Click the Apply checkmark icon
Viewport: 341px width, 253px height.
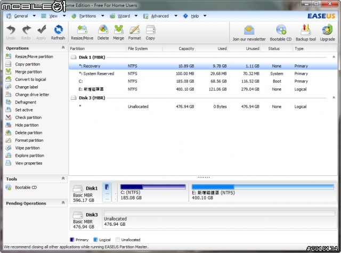[x=41, y=32]
